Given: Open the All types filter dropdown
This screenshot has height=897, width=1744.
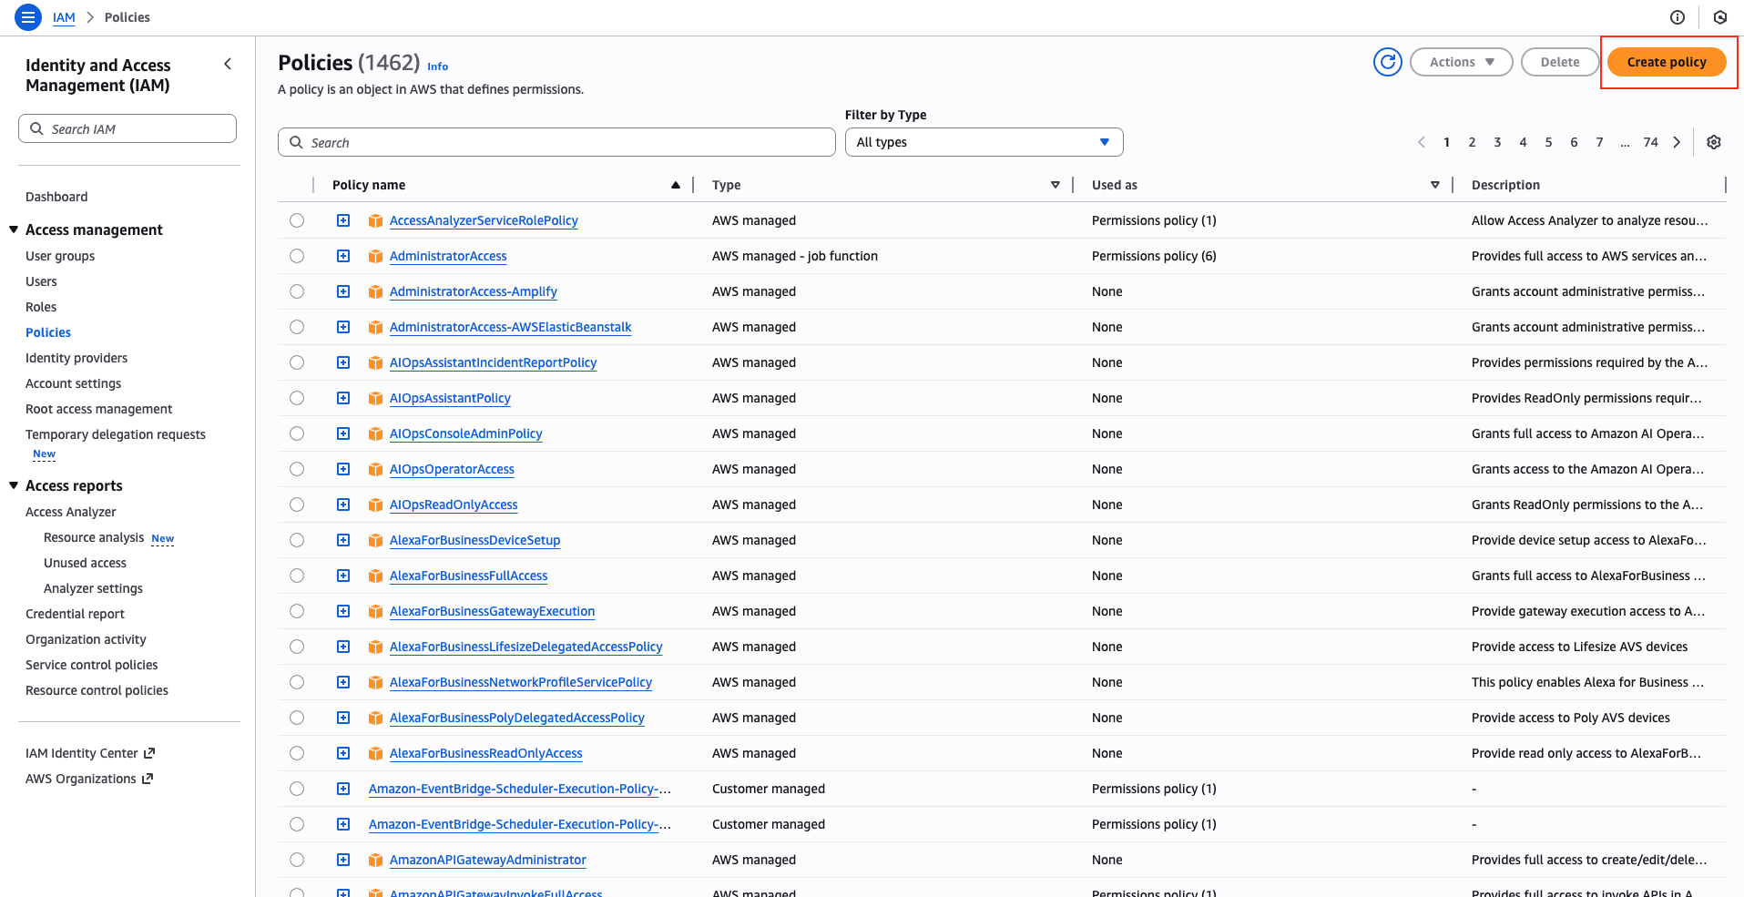Looking at the screenshot, I should [983, 142].
